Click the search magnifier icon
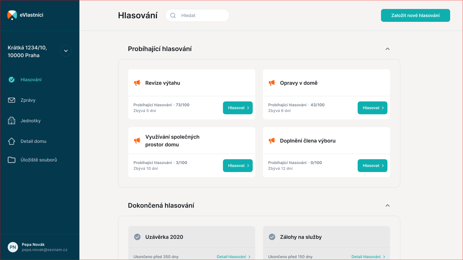Image resolution: width=463 pixels, height=260 pixels. click(173, 15)
